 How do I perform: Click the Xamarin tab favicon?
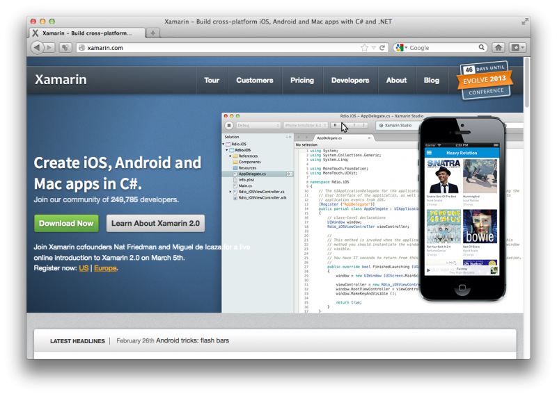click(36, 33)
